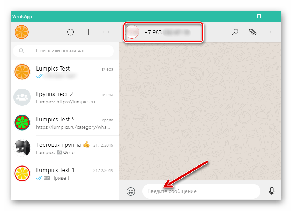Close the WhatsApp window
This screenshot has height=211, width=292.
click(x=275, y=16)
